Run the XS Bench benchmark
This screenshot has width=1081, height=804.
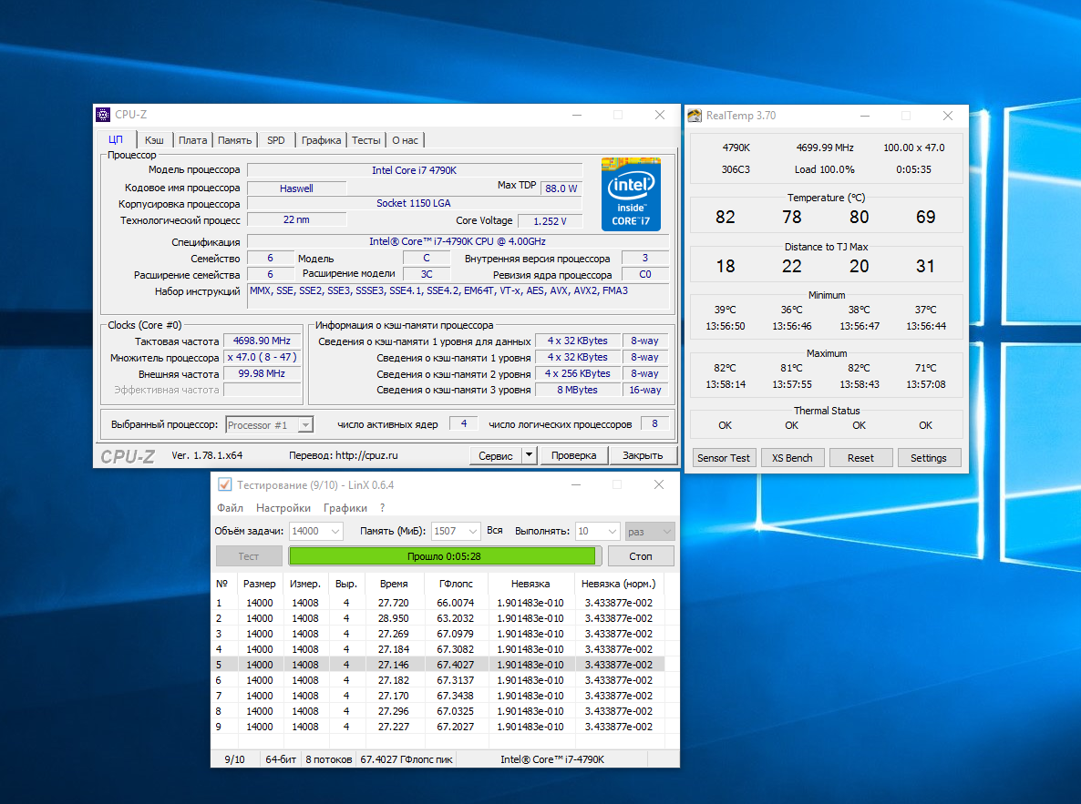tap(792, 458)
